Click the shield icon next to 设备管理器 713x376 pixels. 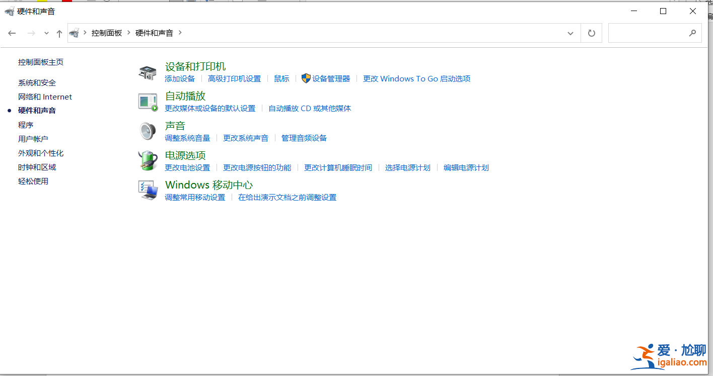[306, 78]
